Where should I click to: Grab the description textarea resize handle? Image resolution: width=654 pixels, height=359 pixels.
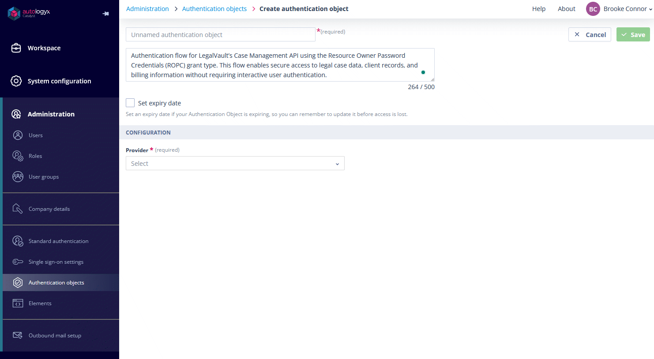[432, 79]
